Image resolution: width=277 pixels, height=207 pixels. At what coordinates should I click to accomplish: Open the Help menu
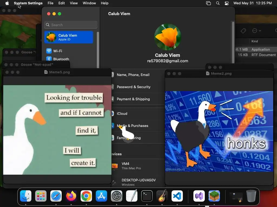105,3
